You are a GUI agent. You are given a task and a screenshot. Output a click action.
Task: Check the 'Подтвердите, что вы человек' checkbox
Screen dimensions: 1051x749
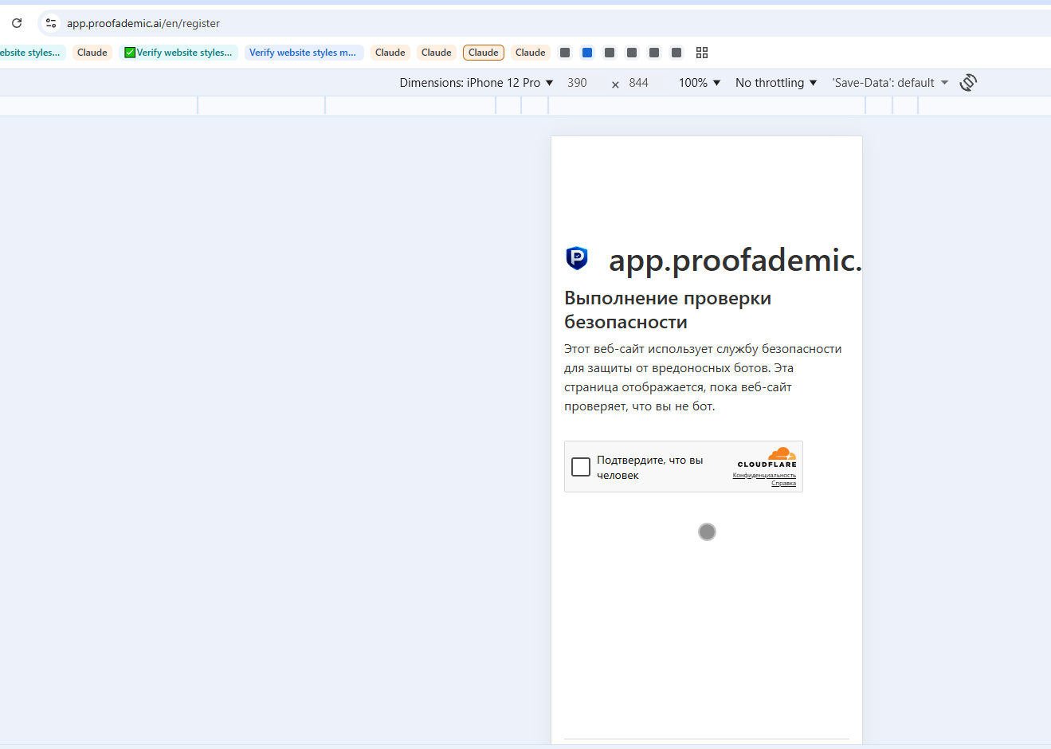point(581,467)
